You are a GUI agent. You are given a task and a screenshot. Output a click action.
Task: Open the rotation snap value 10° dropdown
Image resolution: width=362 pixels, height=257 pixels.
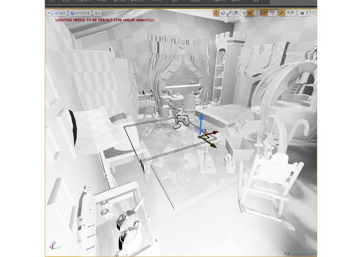272,13
